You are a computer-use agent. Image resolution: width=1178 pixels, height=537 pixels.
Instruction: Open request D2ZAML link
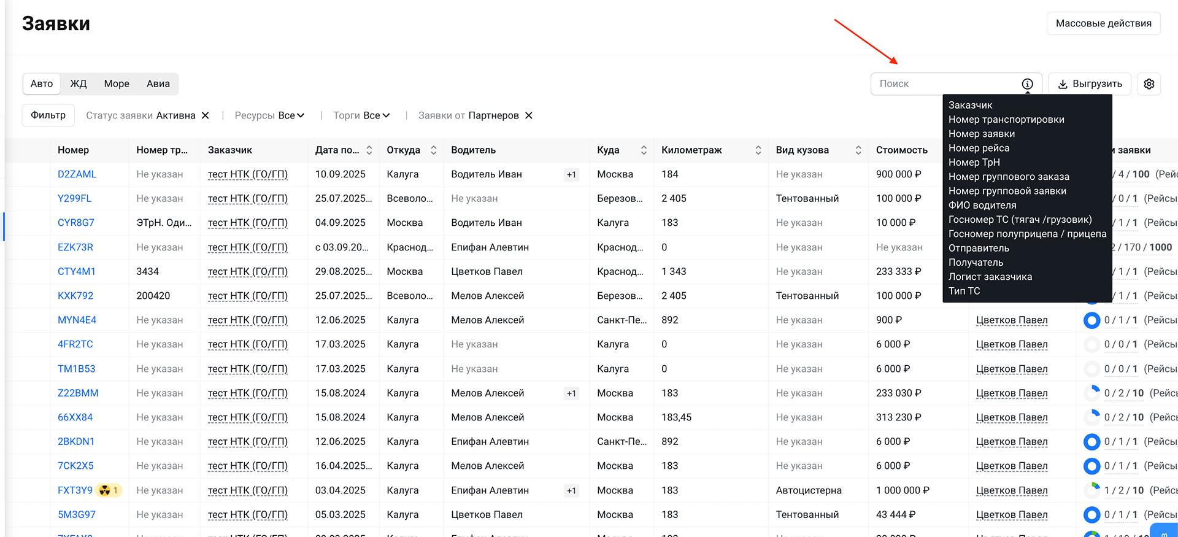77,174
